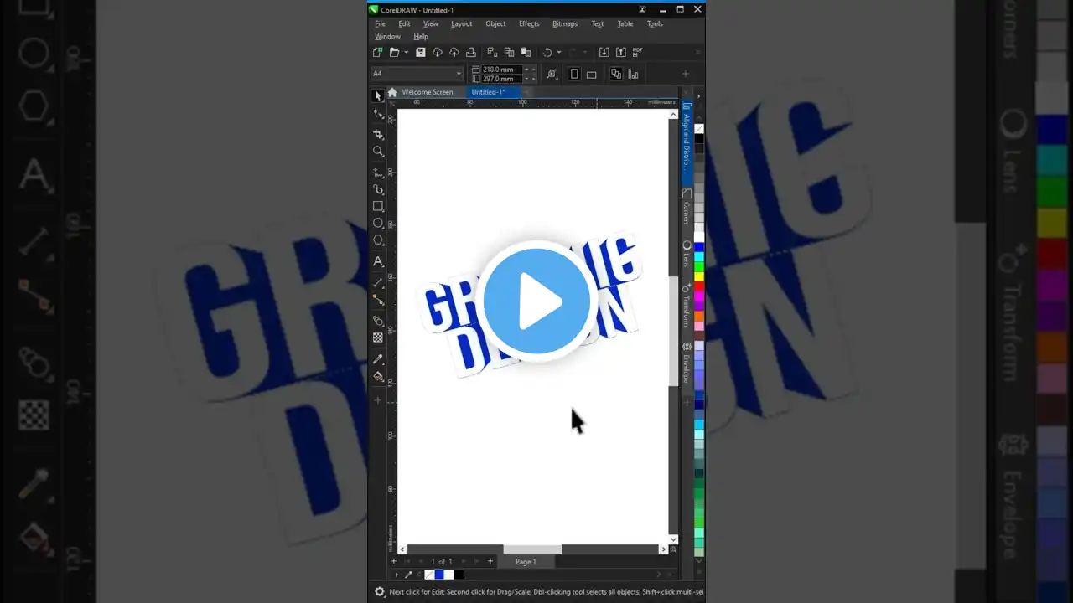
Task: Select the Parallel Dimension tool
Action: (378, 282)
